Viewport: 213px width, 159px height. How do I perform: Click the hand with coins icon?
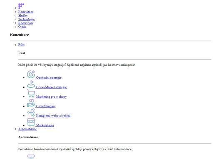pyautogui.click(x=31, y=103)
